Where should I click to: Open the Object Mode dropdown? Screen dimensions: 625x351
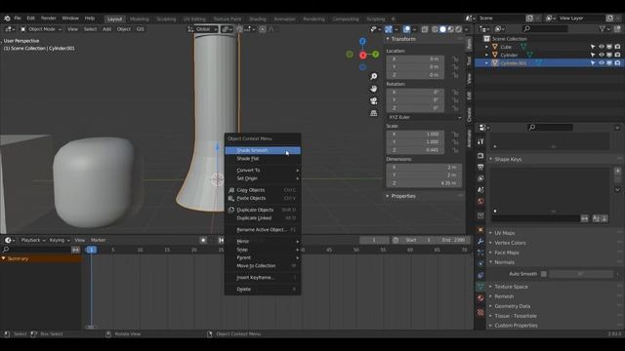(x=41, y=29)
